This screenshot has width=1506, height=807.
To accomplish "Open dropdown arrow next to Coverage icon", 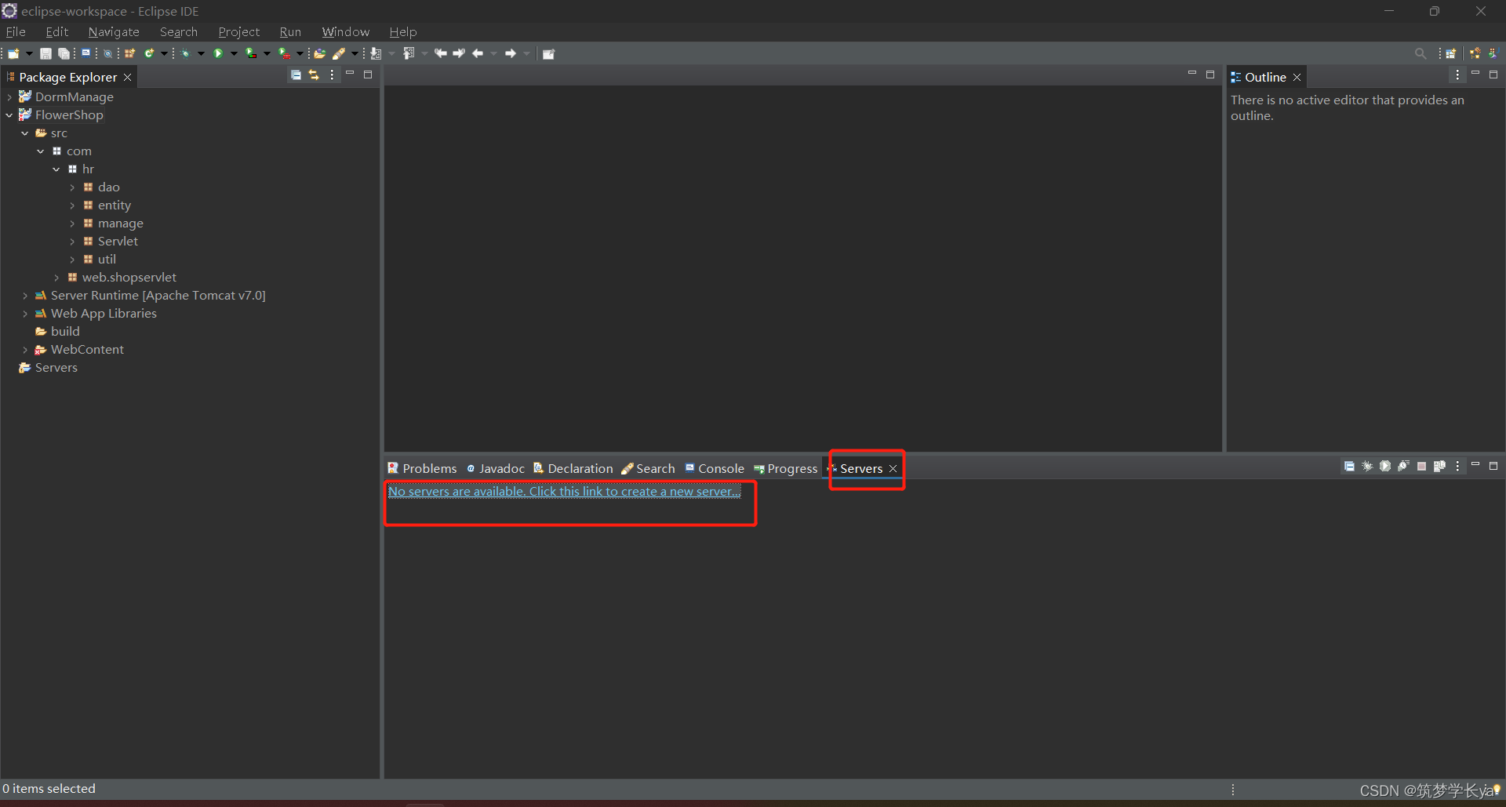I will 267,53.
